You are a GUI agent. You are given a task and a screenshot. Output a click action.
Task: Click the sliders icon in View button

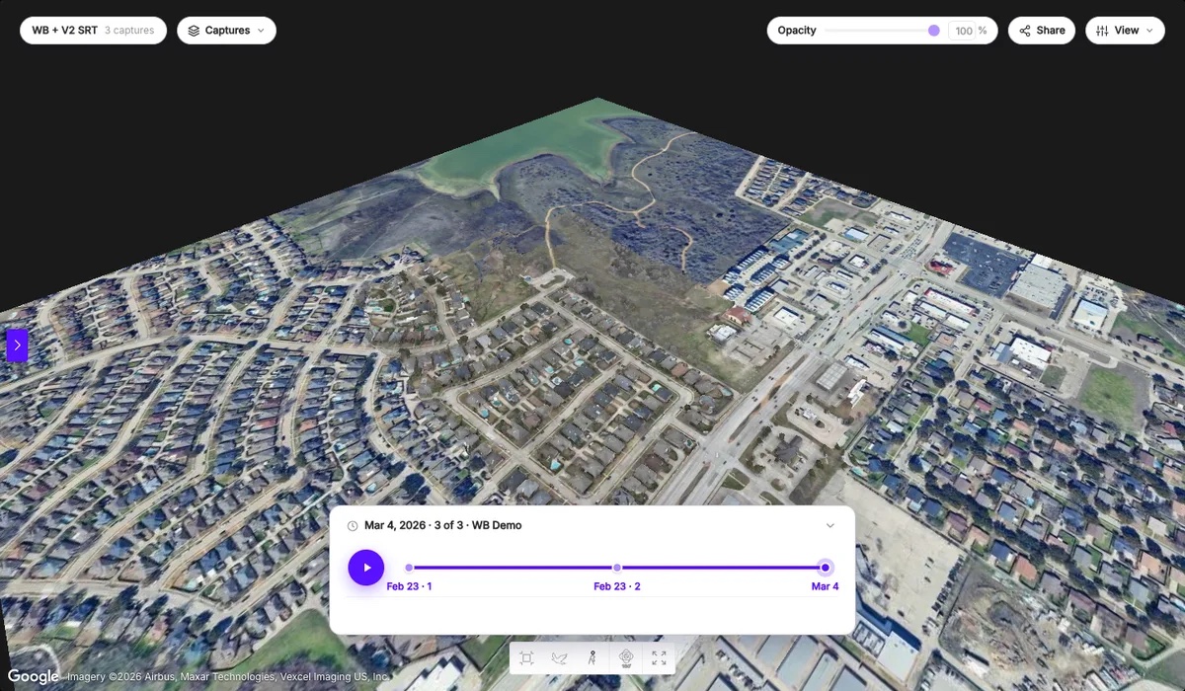click(x=1102, y=31)
